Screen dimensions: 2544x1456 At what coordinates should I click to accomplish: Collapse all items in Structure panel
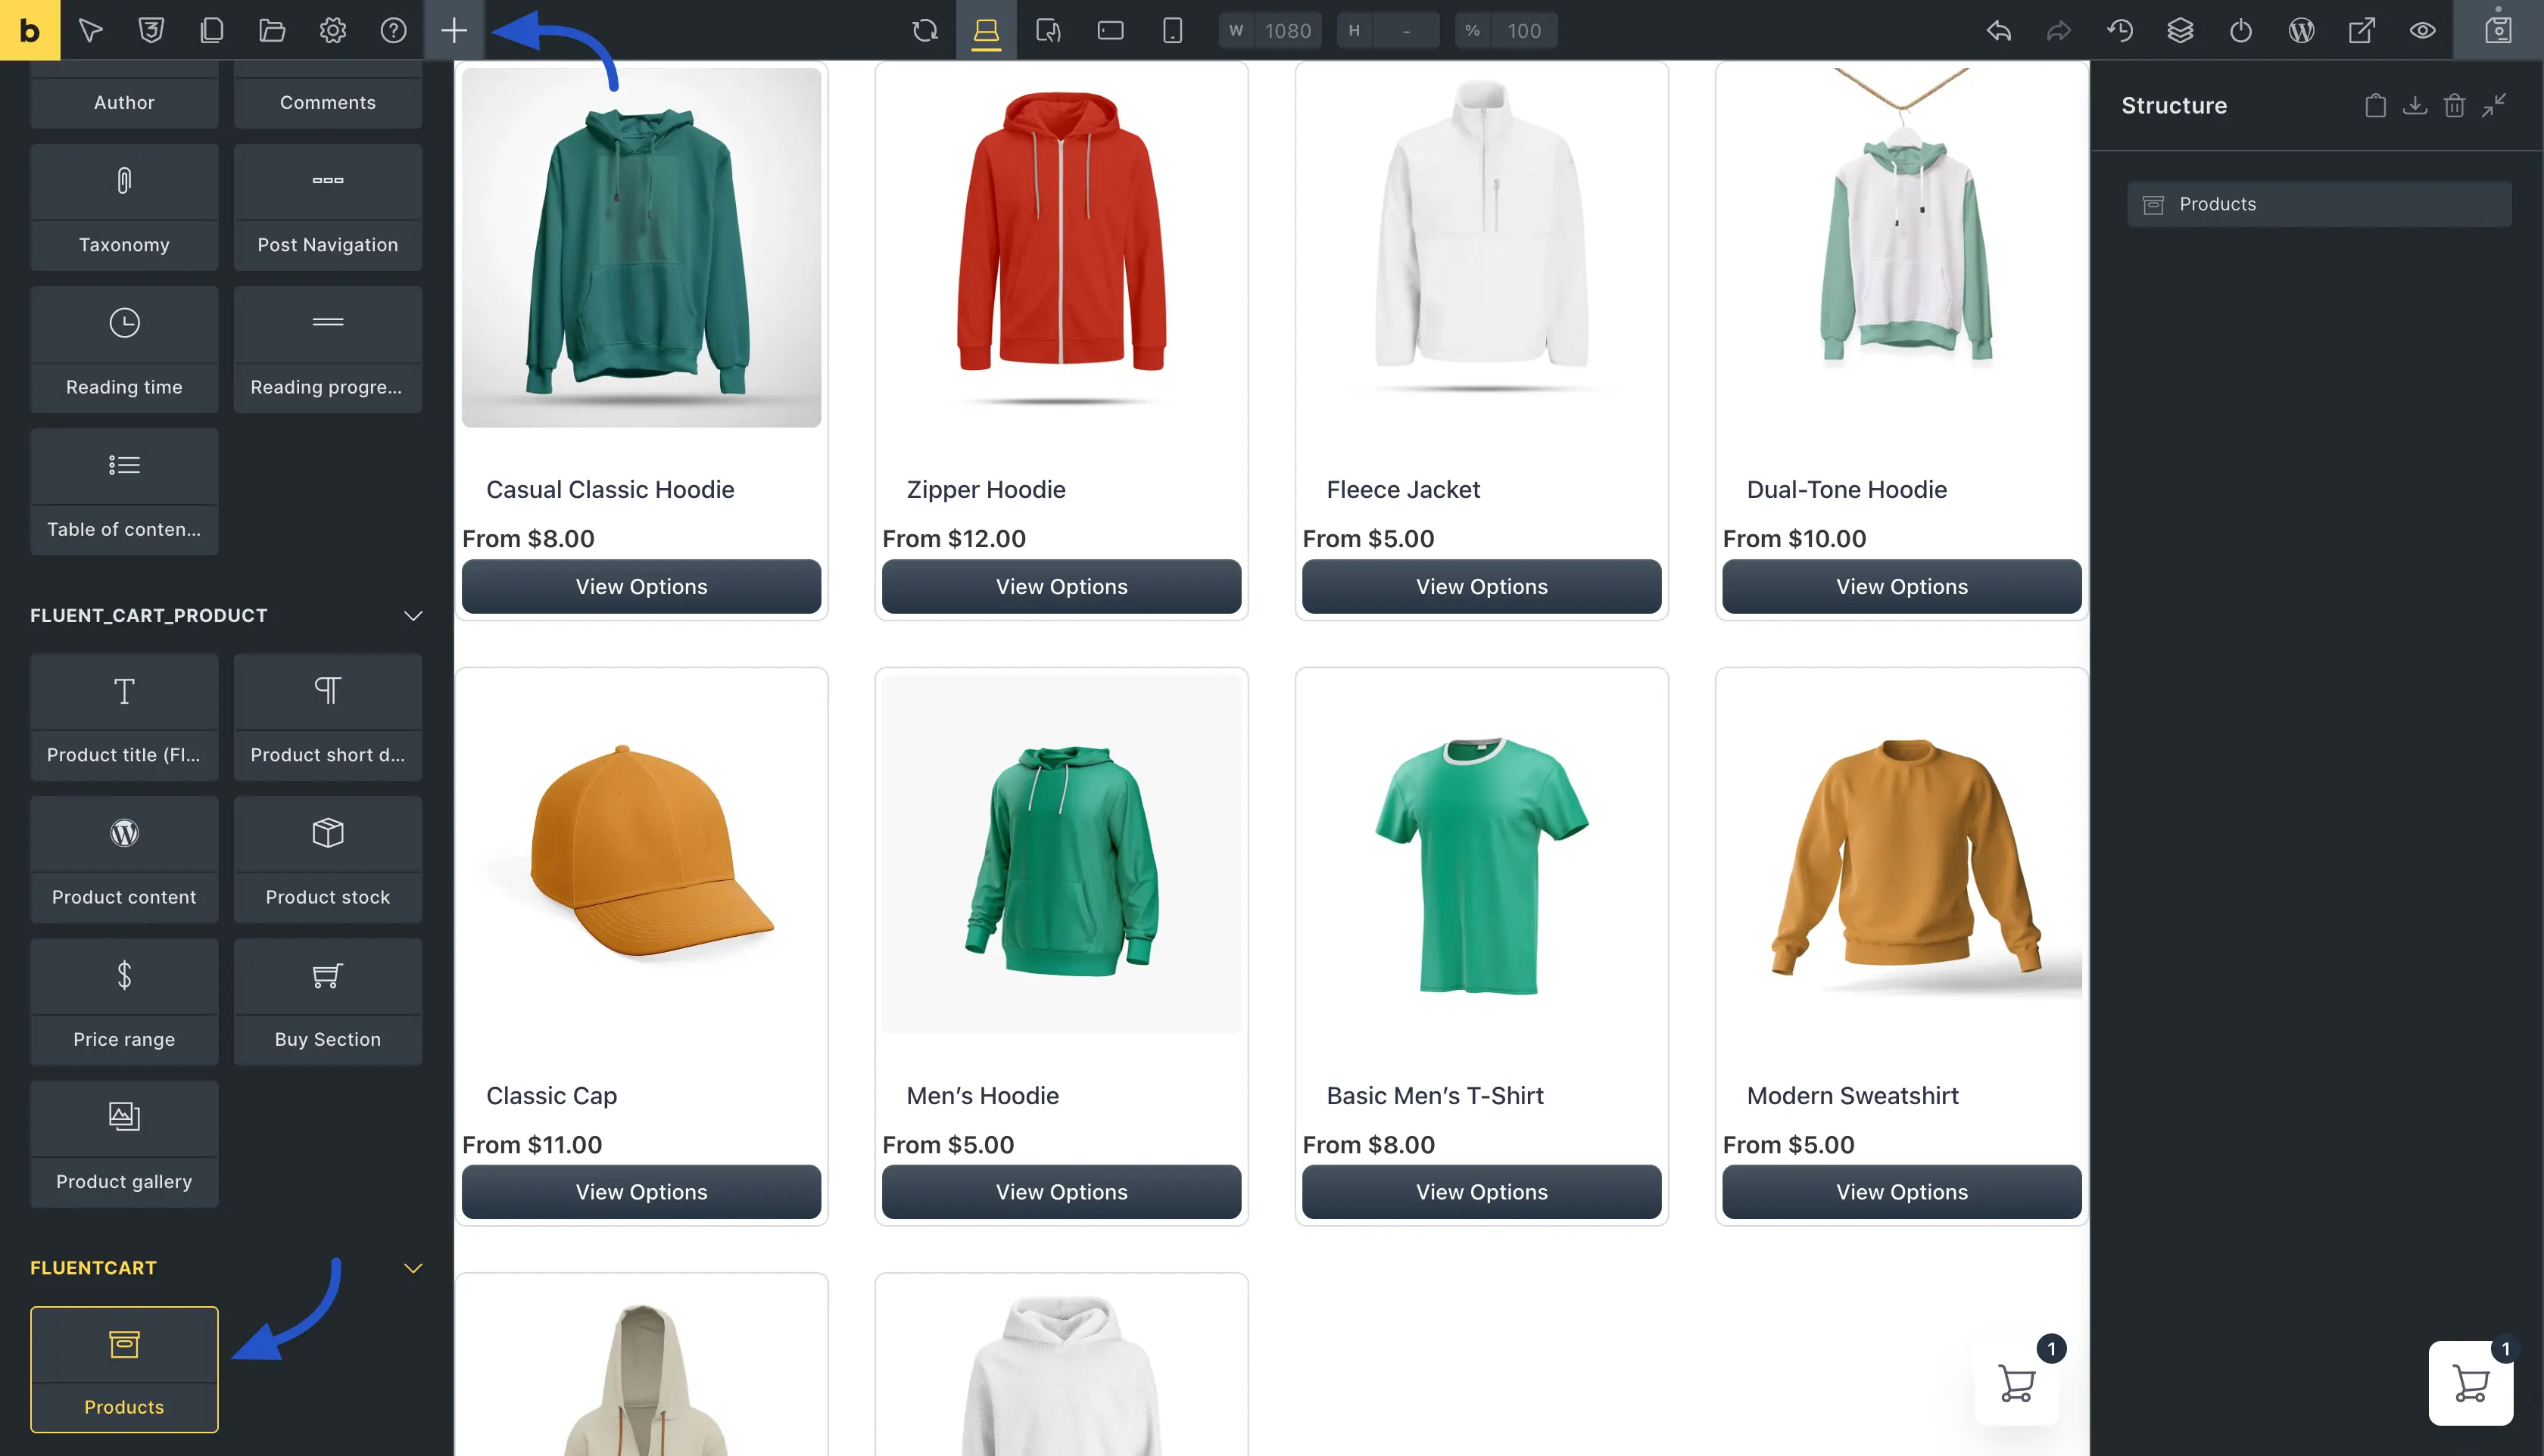pos(2494,105)
